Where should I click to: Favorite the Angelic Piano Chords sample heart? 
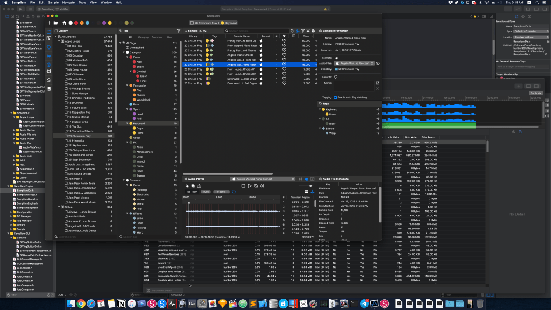pos(284,54)
